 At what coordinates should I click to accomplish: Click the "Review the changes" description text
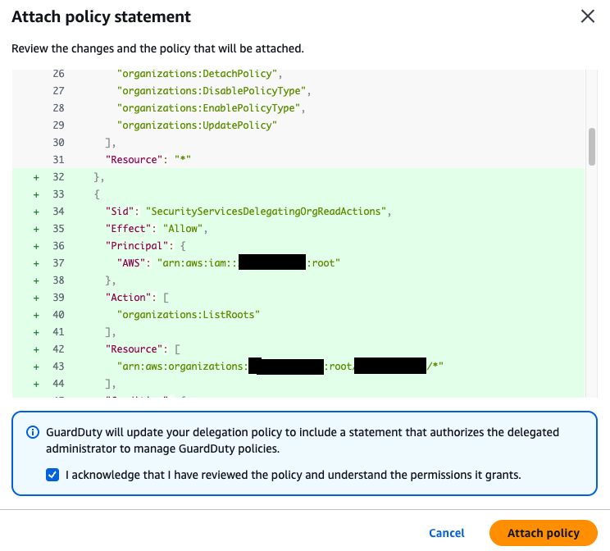pyautogui.click(x=157, y=48)
